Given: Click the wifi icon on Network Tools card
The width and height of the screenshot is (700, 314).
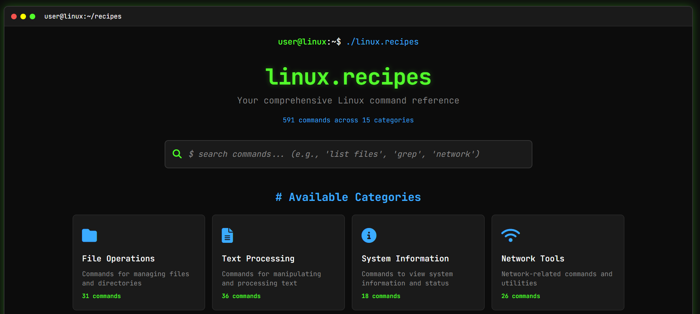Looking at the screenshot, I should pos(511,235).
